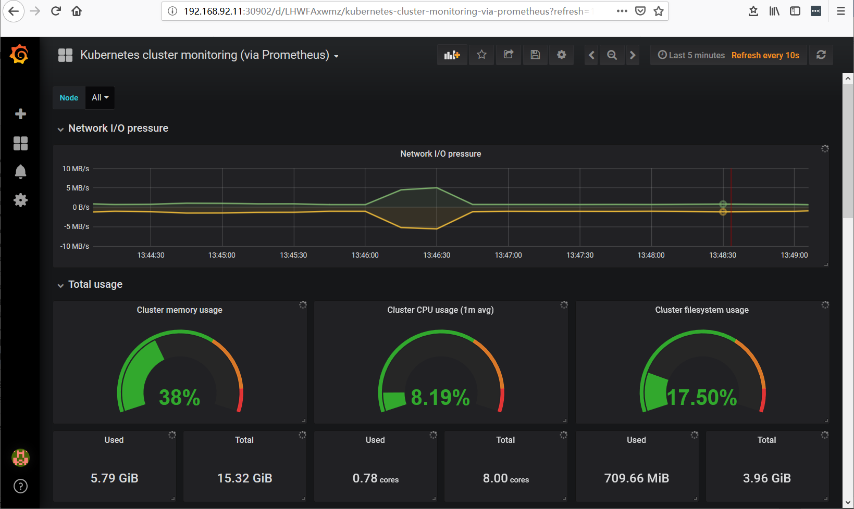Open the Dashboards icon in sidebar
Screen dimensions: 854x509
tap(20, 143)
